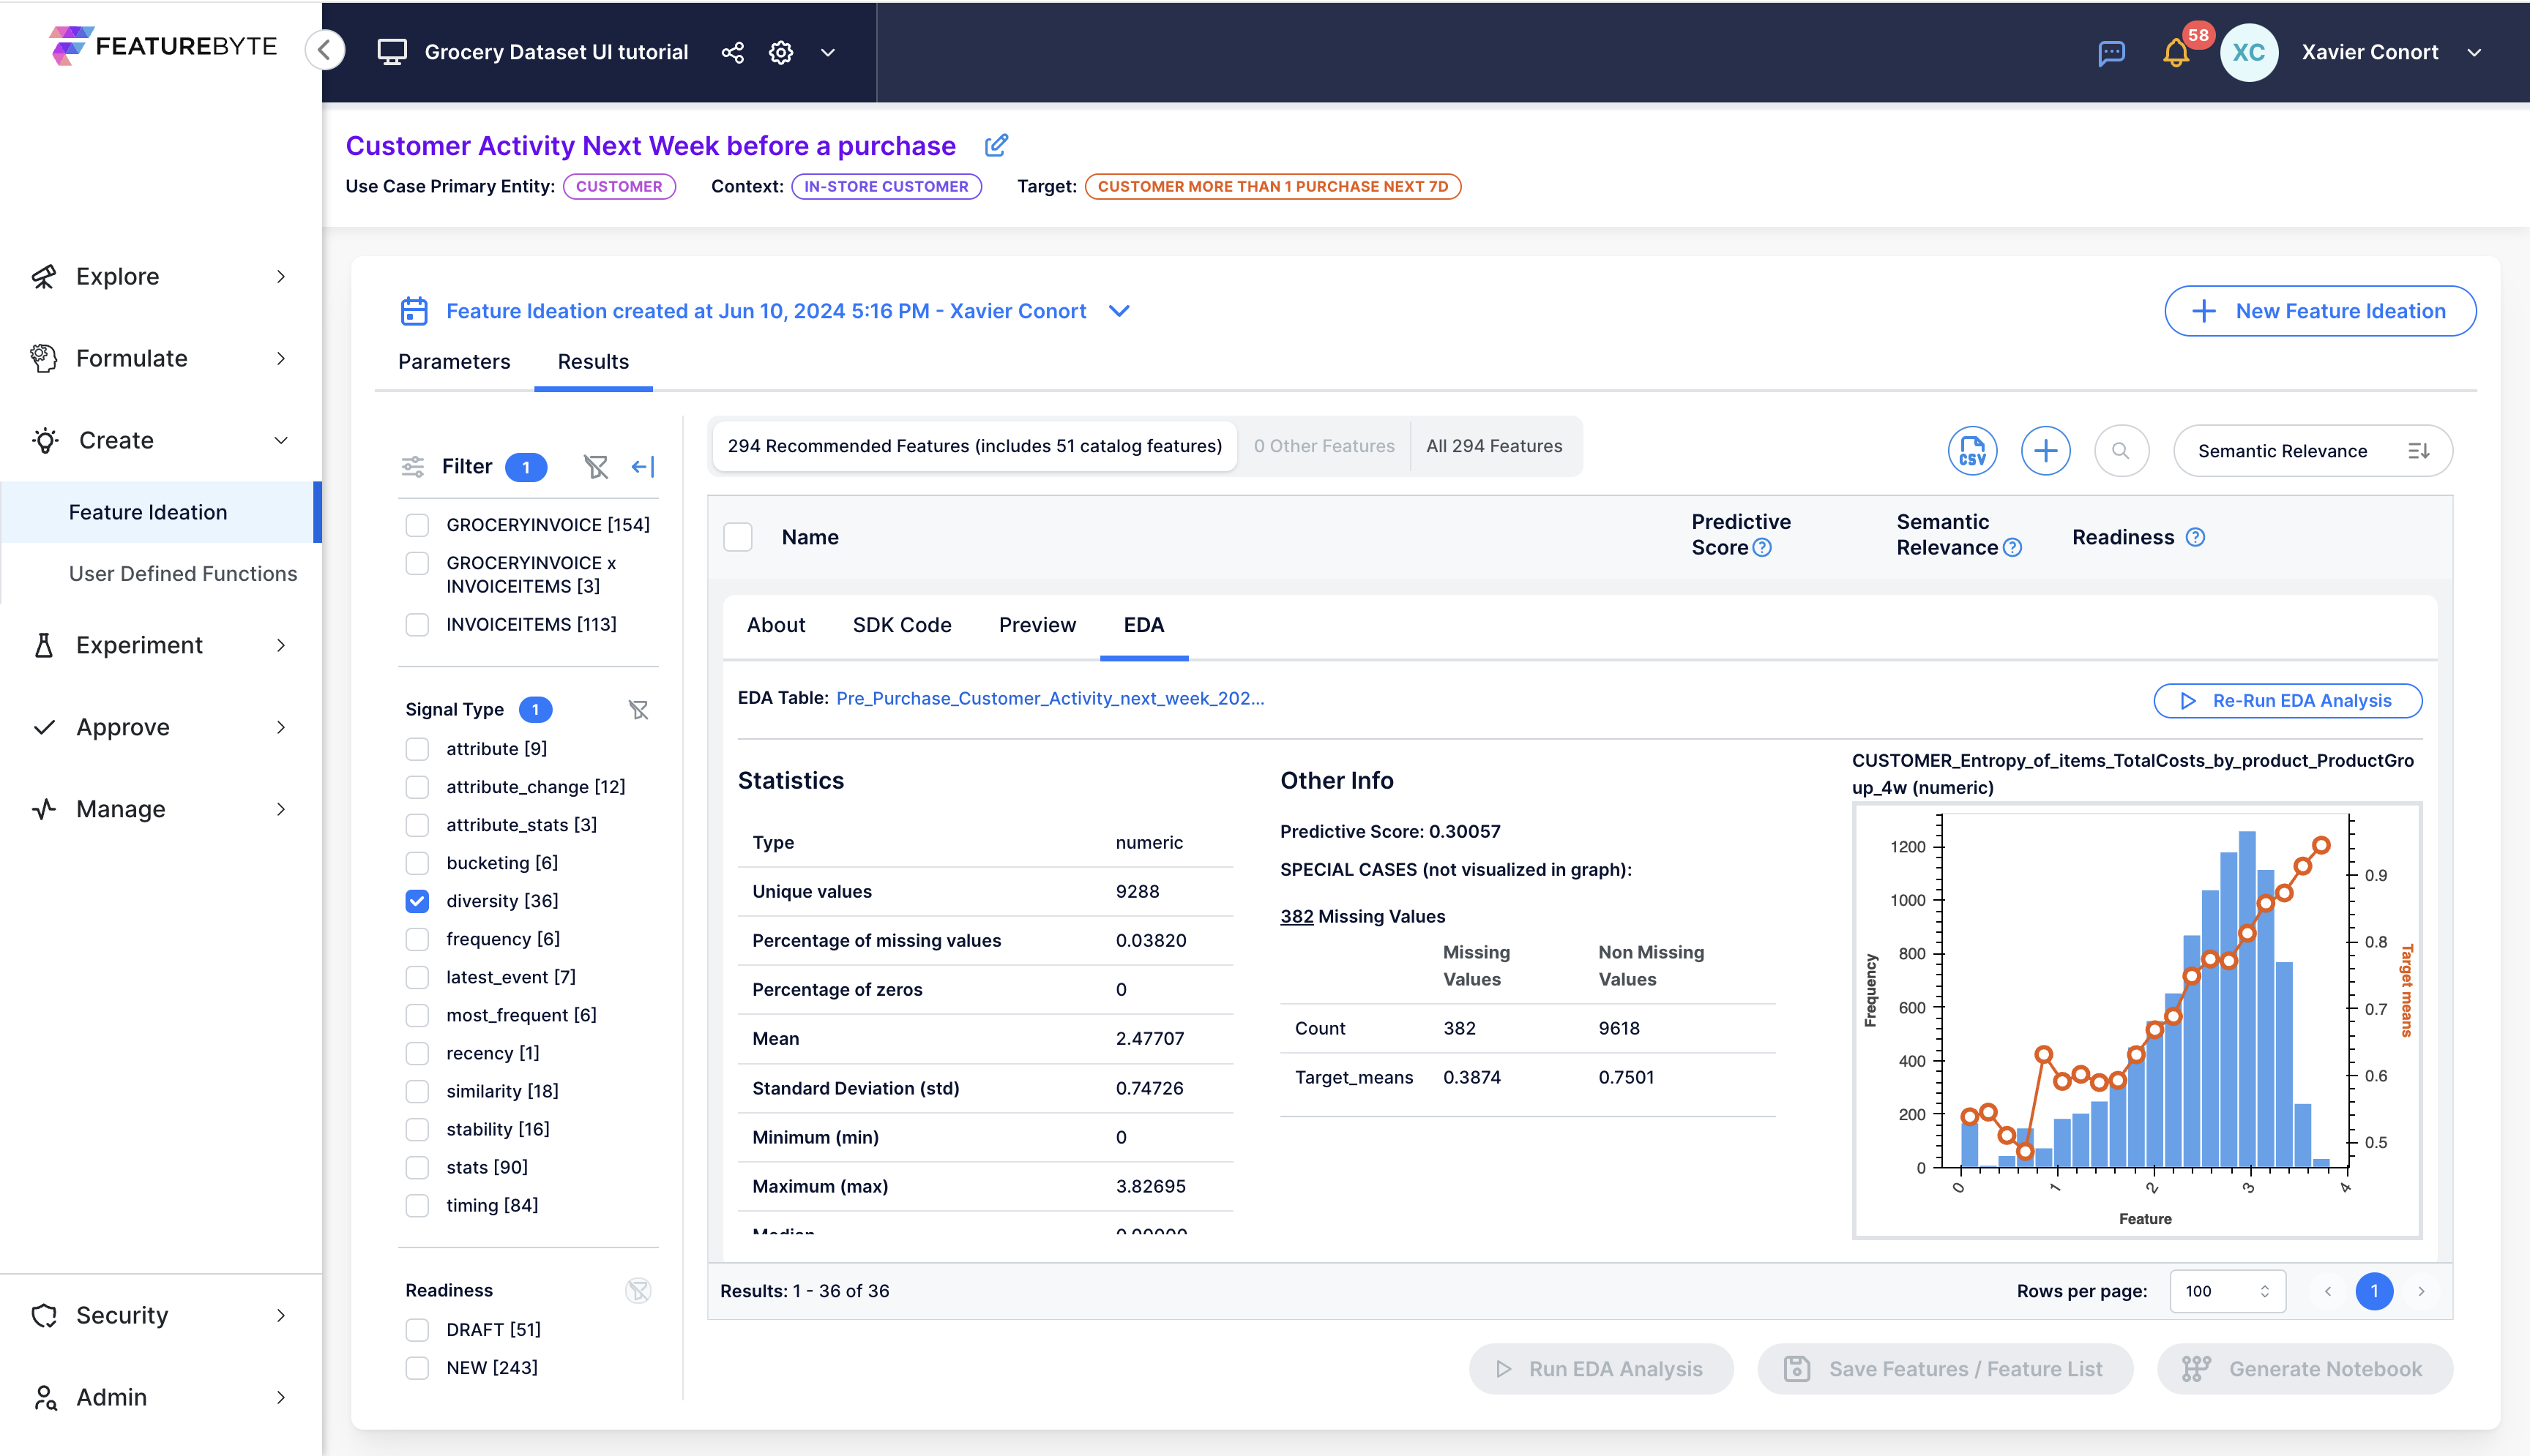The width and height of the screenshot is (2530, 1456).
Task: Click the XC user avatar
Action: (x=2249, y=52)
